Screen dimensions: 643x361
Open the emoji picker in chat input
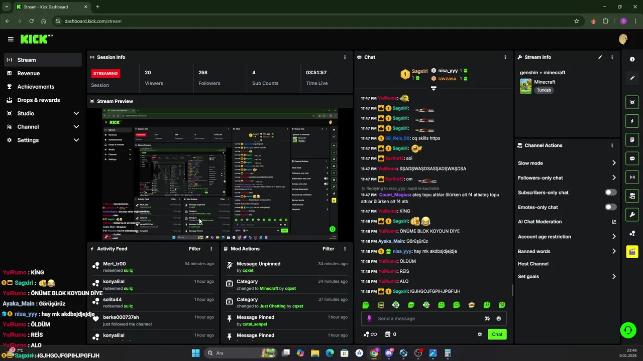click(498, 318)
